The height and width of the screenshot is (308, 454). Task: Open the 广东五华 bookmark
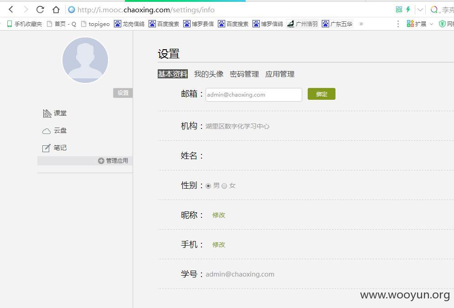[x=337, y=24]
